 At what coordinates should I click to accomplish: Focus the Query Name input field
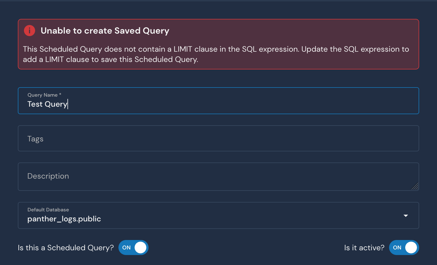(219, 101)
